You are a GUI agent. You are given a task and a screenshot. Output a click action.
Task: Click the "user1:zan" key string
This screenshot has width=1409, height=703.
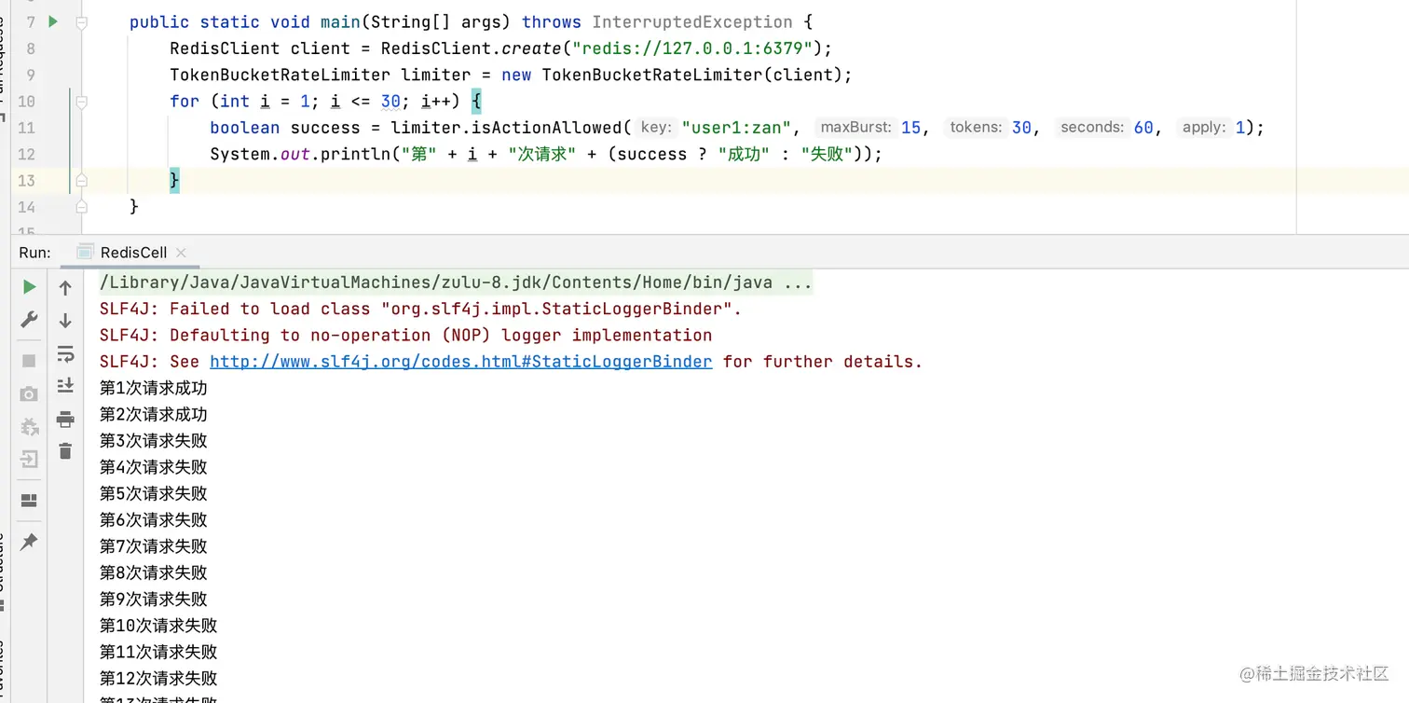[736, 128]
